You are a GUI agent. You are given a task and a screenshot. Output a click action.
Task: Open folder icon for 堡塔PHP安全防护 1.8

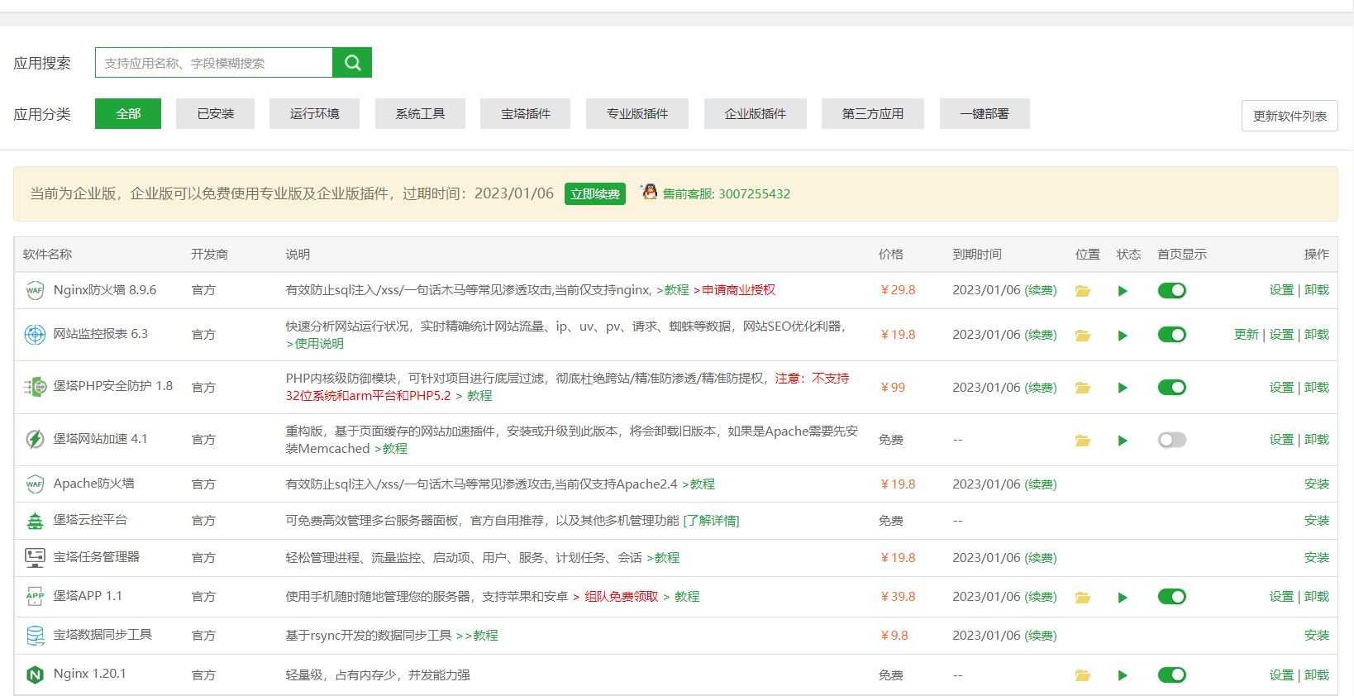click(x=1083, y=388)
